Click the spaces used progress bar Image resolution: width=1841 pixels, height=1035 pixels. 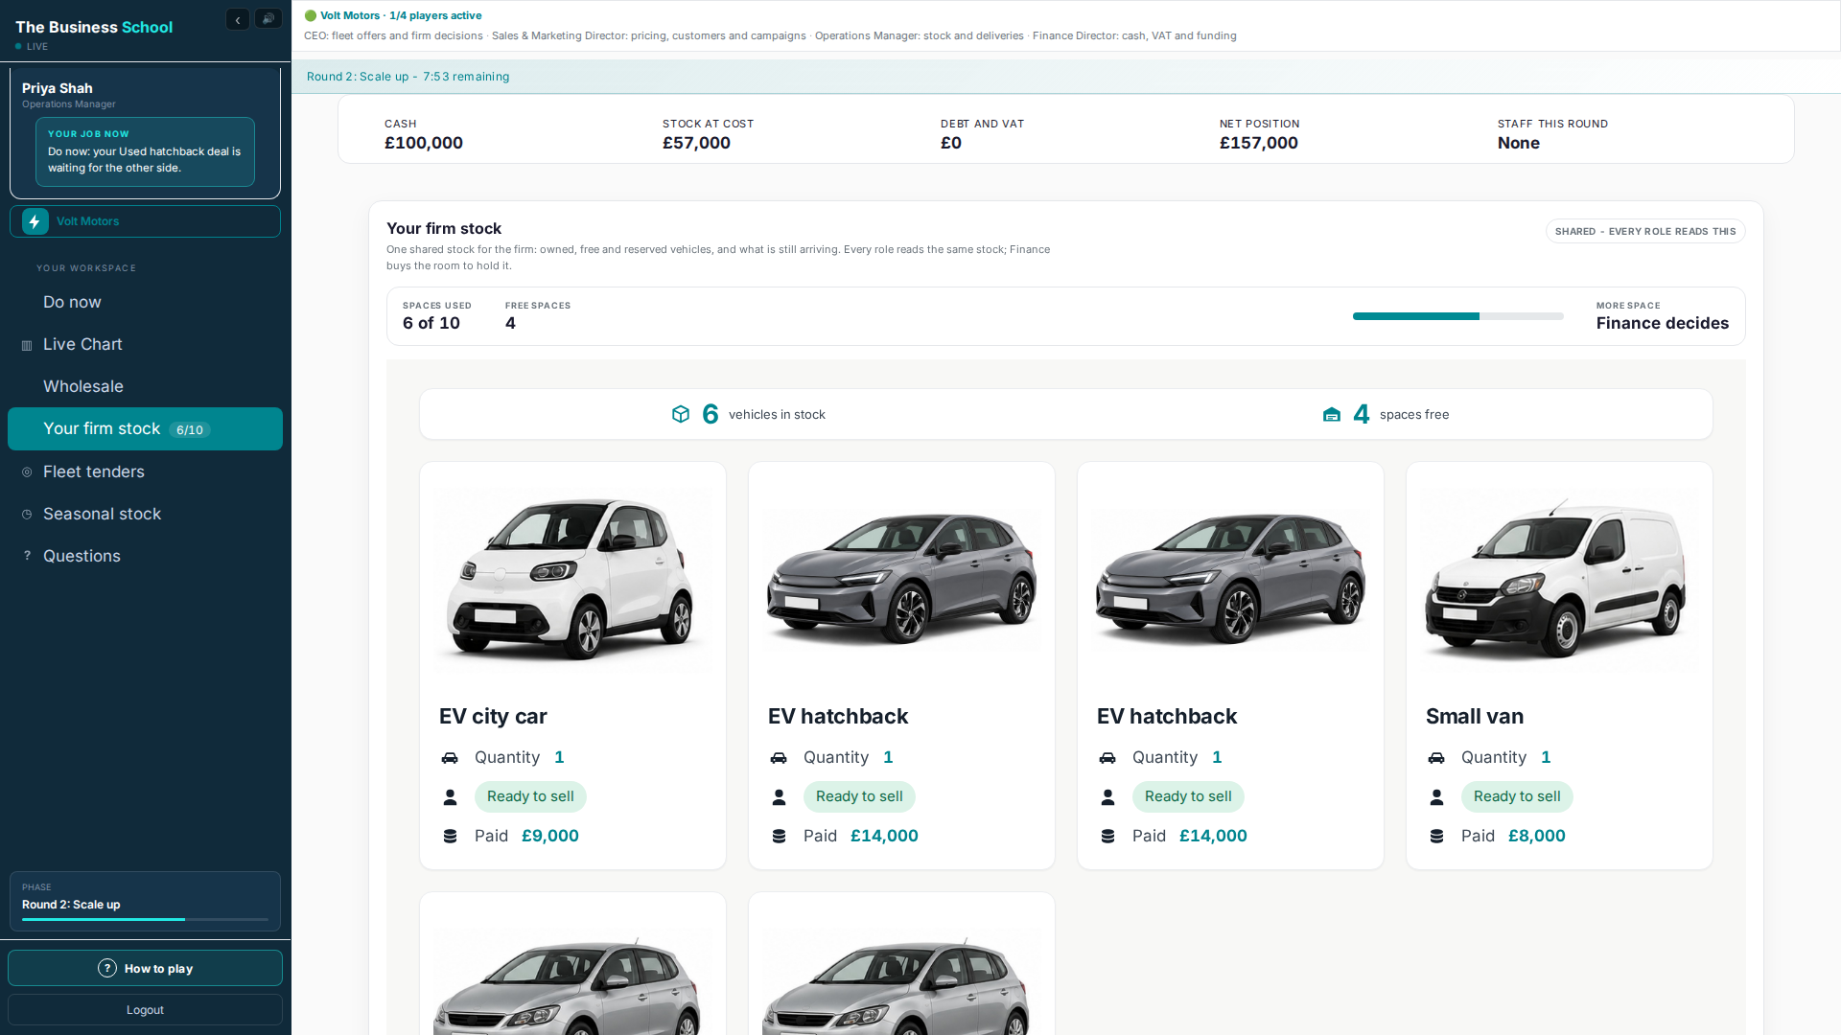[x=1457, y=316]
